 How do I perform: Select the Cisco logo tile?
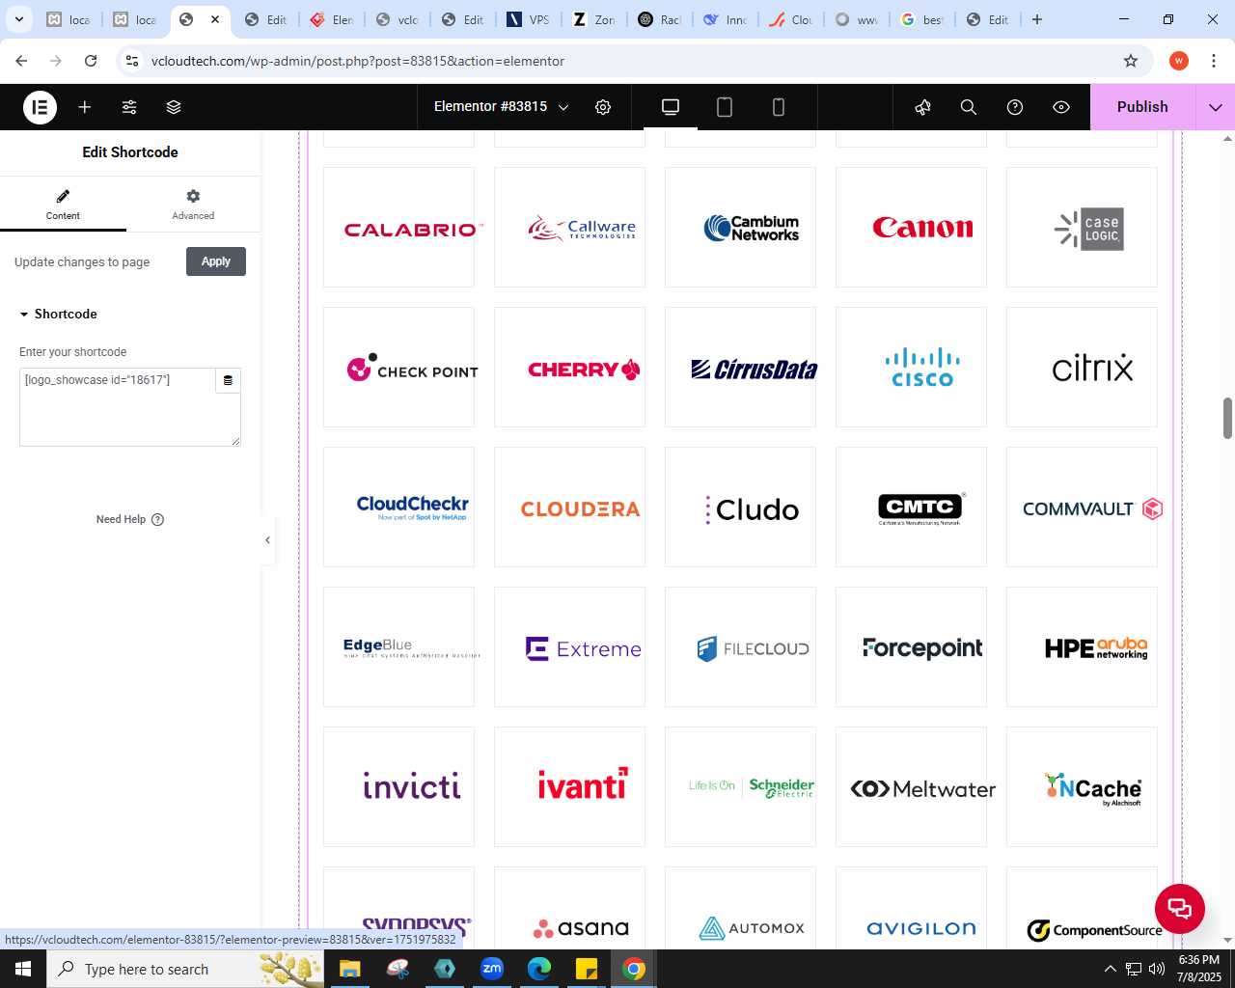911,368
